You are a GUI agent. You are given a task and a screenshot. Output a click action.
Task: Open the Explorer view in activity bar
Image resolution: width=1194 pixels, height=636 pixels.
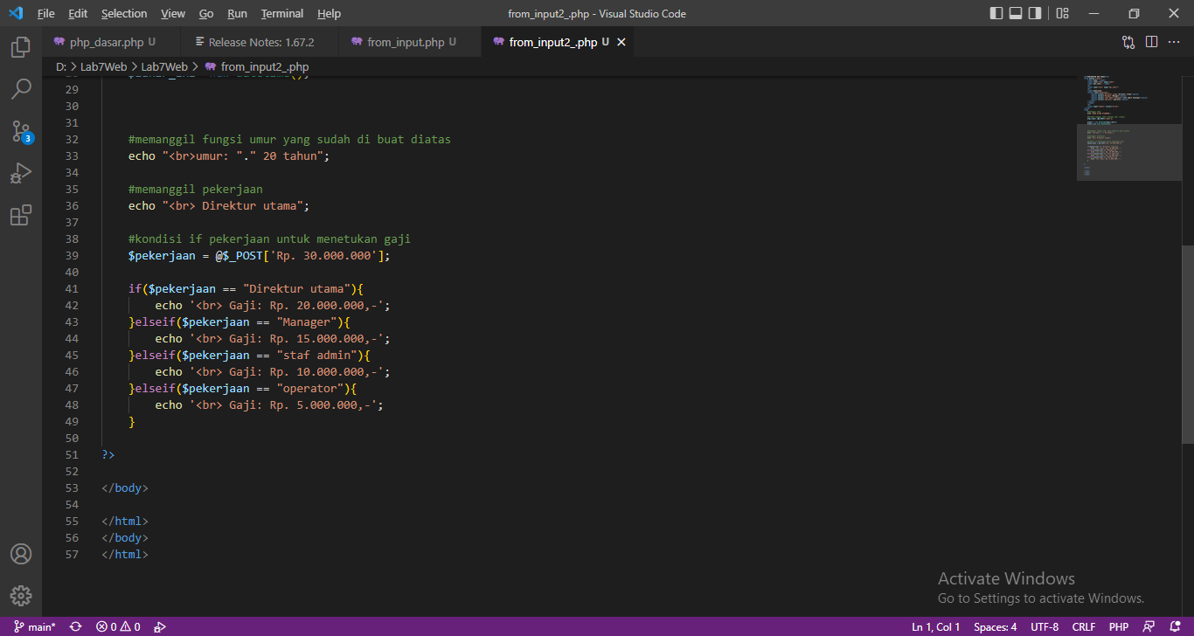pos(21,47)
